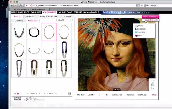Decrease zoom with the minus button
Viewport: 172px width, 109px height.
tap(95, 95)
